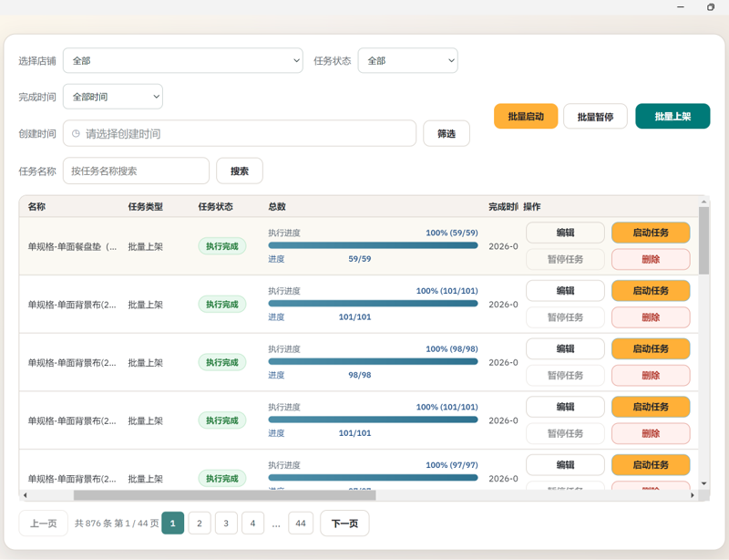Click the 上一页 button
The height and width of the screenshot is (560, 729).
(x=43, y=524)
